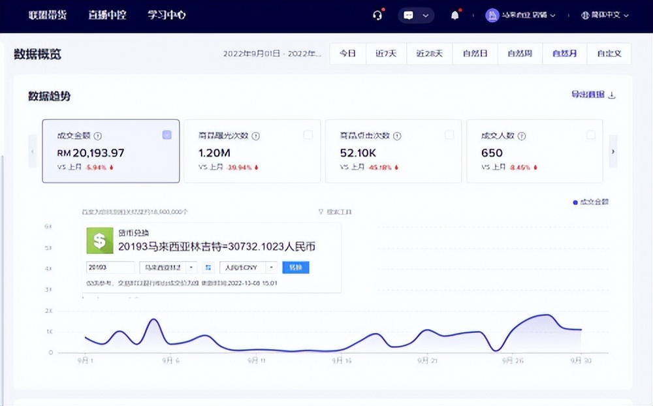
Task: Check the 成交人数 metric card checkbox
Action: point(590,135)
